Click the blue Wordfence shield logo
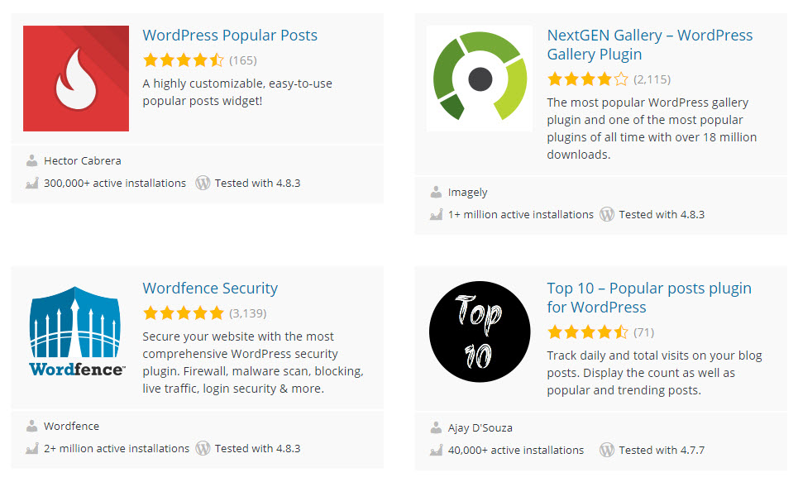 point(76,332)
